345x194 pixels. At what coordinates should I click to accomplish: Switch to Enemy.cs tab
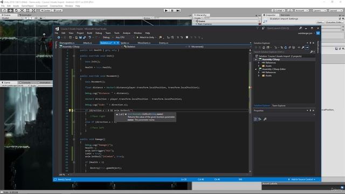[x=163, y=43]
